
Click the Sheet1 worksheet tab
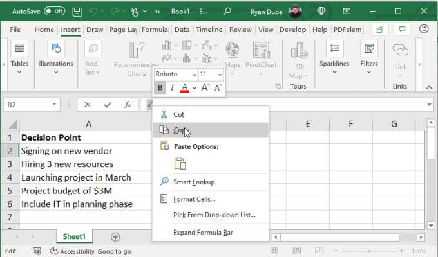[x=73, y=237]
